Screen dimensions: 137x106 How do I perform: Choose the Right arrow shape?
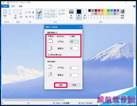click(54, 16)
